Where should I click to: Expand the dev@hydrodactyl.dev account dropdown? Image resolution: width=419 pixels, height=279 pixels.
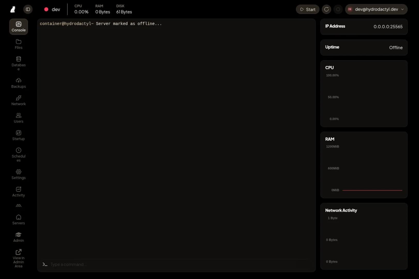pos(376,9)
